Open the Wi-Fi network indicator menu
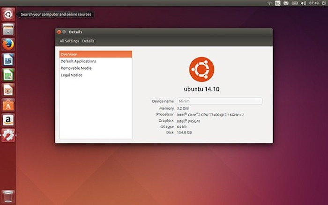 click(269, 3)
